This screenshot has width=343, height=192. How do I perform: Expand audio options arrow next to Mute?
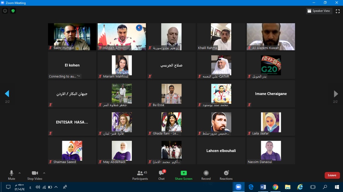pyautogui.click(x=20, y=173)
